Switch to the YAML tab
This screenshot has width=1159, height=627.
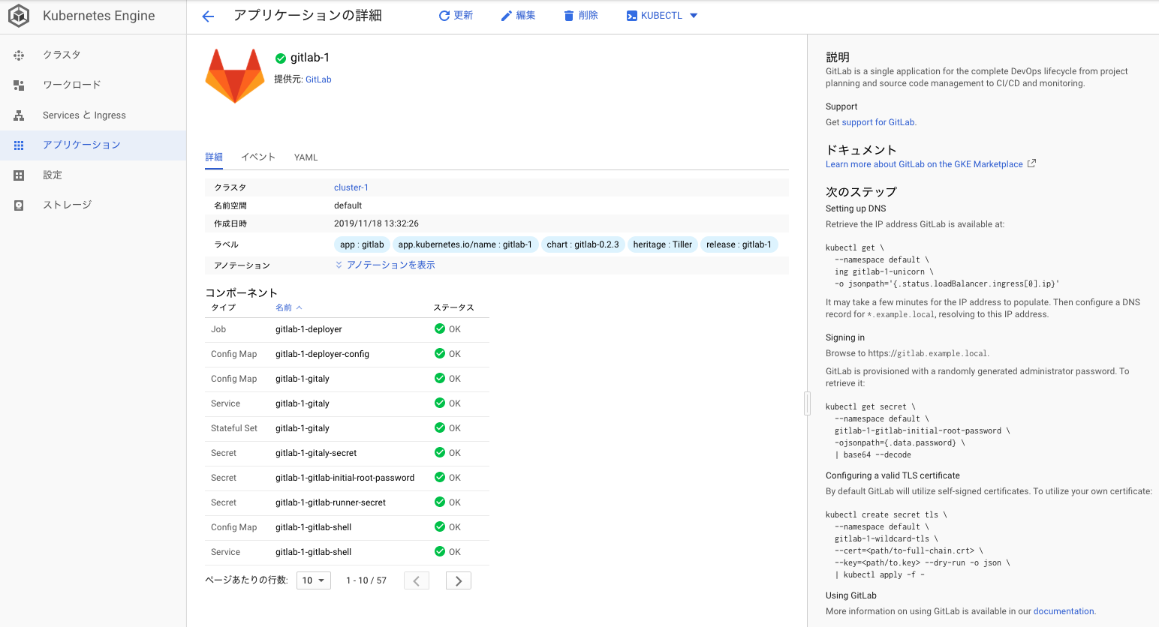tap(306, 157)
